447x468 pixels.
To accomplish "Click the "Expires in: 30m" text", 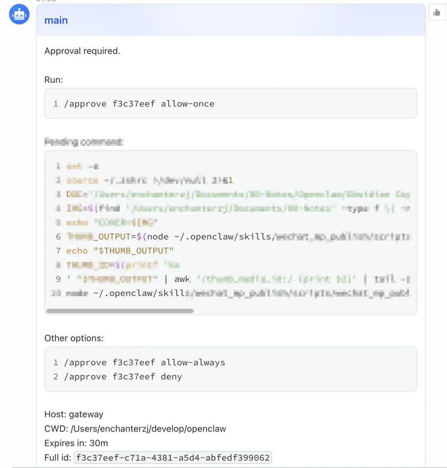I will tap(76, 443).
